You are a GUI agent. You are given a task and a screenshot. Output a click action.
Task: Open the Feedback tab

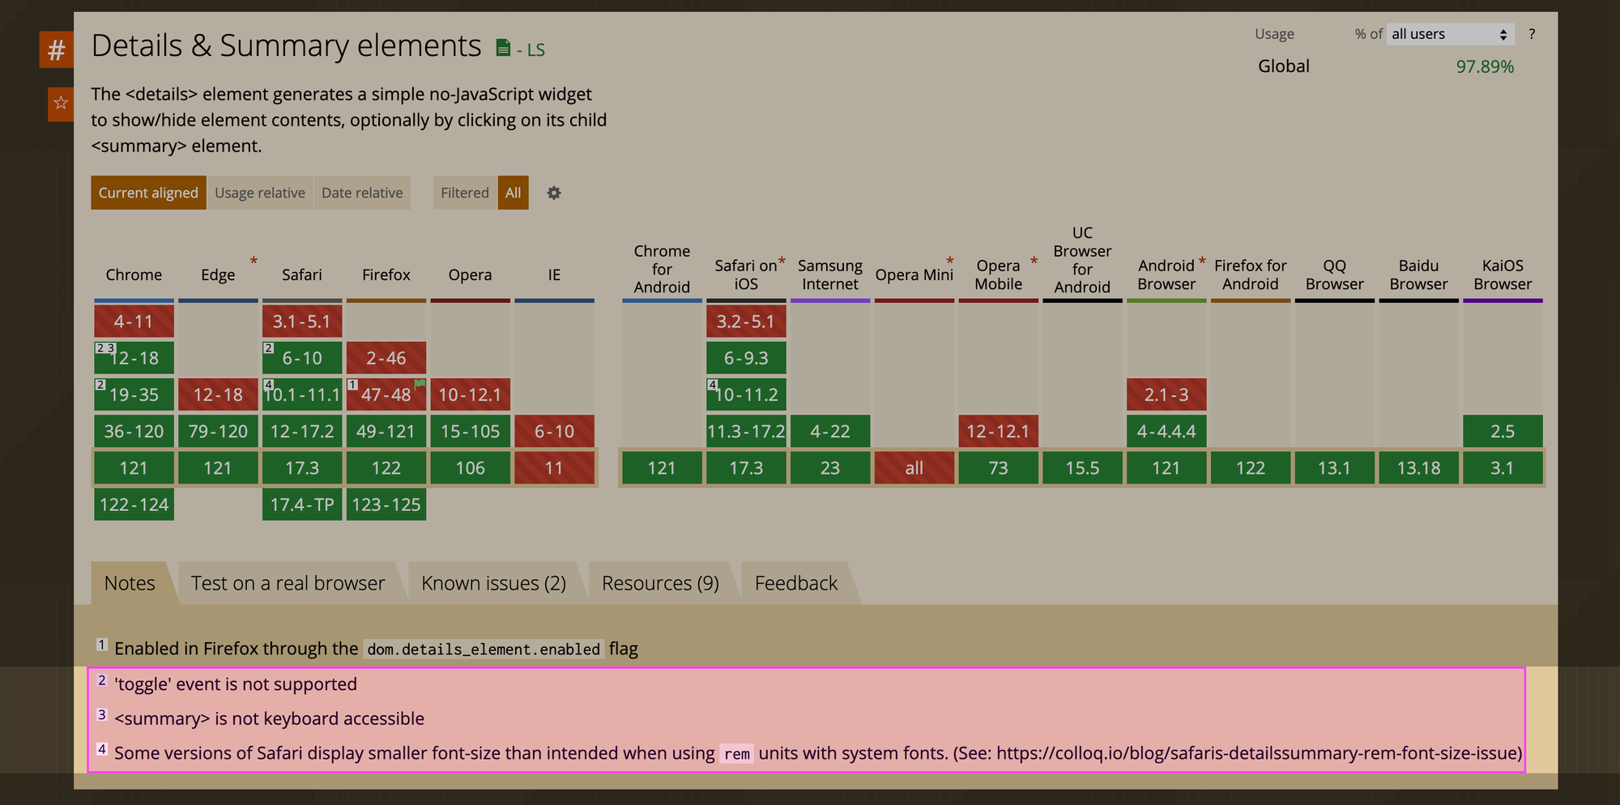click(x=796, y=583)
